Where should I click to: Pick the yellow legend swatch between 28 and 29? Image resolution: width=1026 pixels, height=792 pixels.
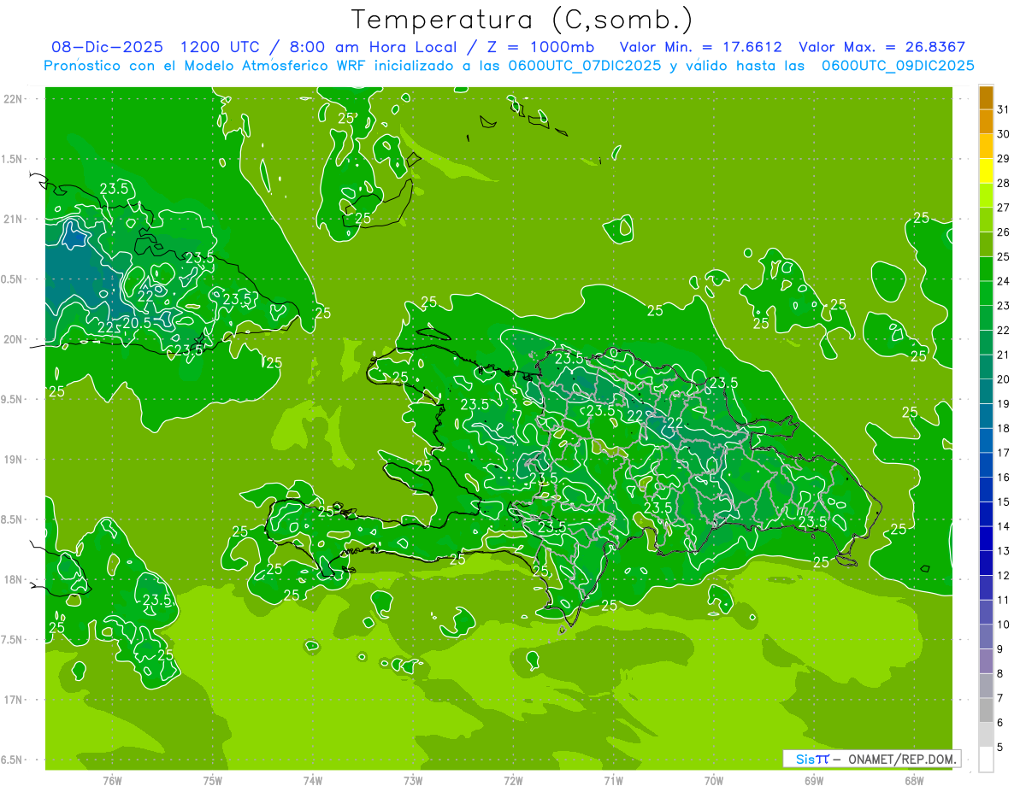986,171
